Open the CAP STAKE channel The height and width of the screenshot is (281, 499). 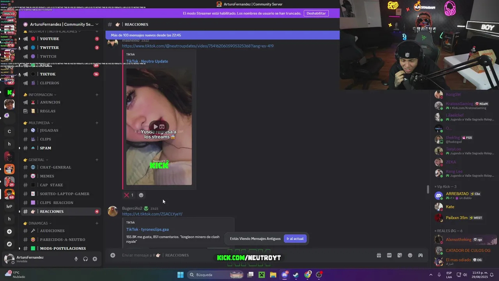61,185
